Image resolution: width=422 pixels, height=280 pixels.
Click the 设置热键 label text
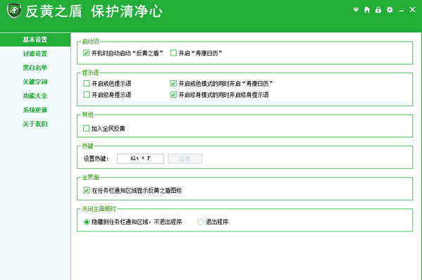(x=96, y=158)
